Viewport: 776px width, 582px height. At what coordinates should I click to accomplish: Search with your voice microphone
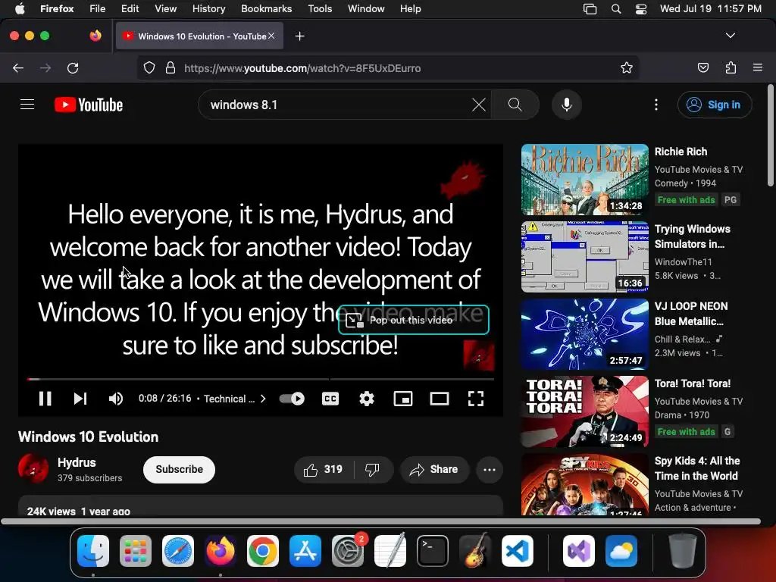click(x=567, y=105)
